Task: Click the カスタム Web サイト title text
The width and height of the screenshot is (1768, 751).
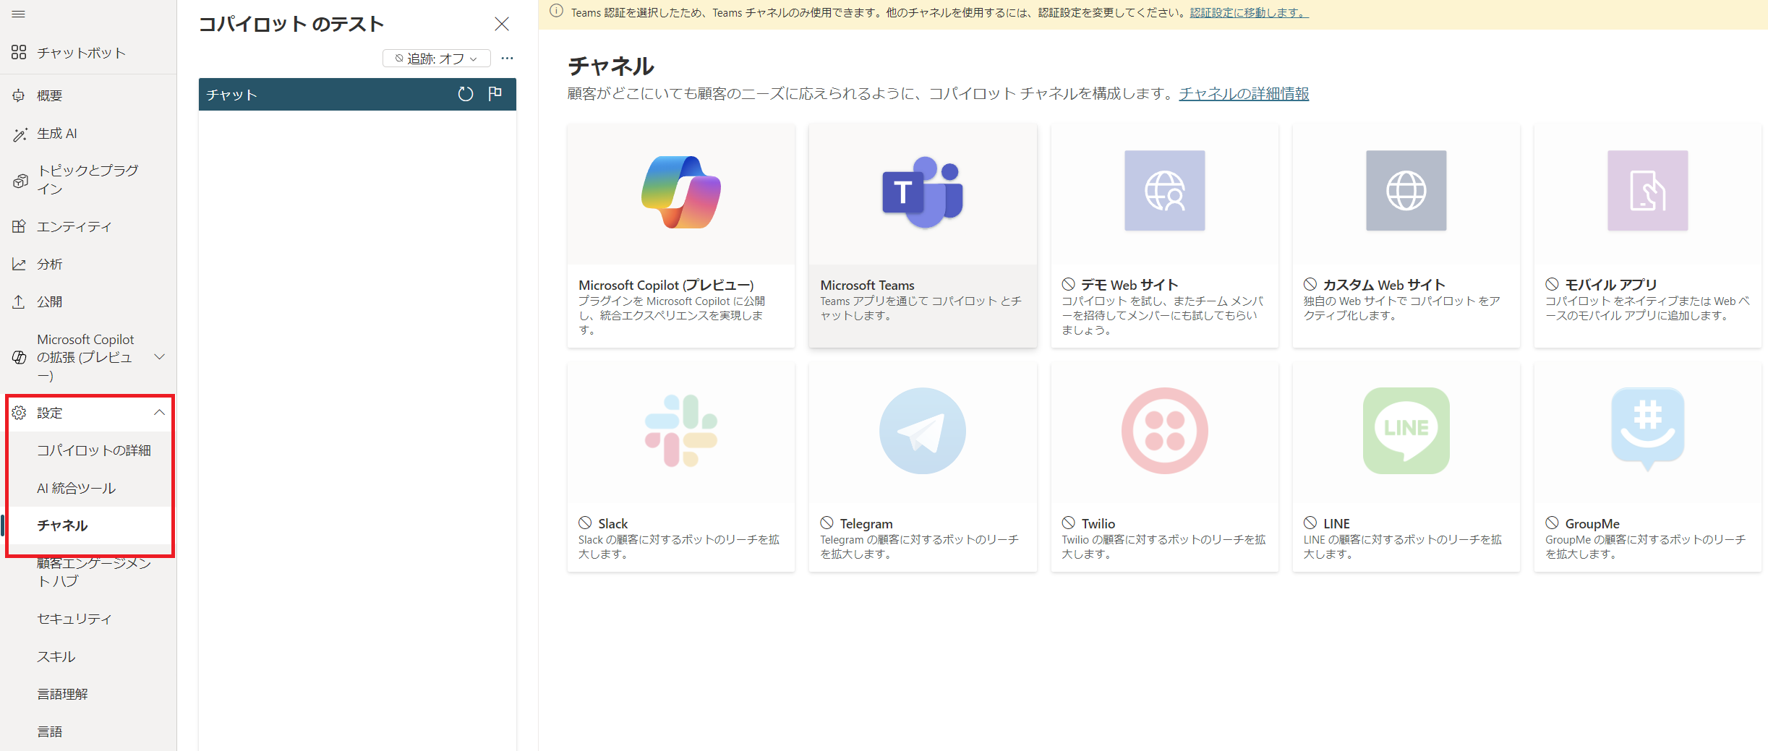Action: (1384, 285)
